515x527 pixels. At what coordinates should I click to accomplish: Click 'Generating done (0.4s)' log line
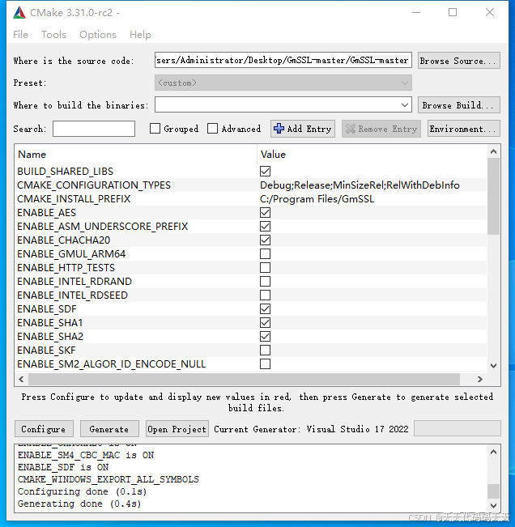[x=79, y=504]
